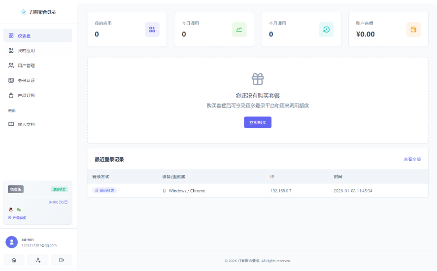The image size is (437, 271).
Task: Click the user settings icon beside home
Action: tap(38, 260)
